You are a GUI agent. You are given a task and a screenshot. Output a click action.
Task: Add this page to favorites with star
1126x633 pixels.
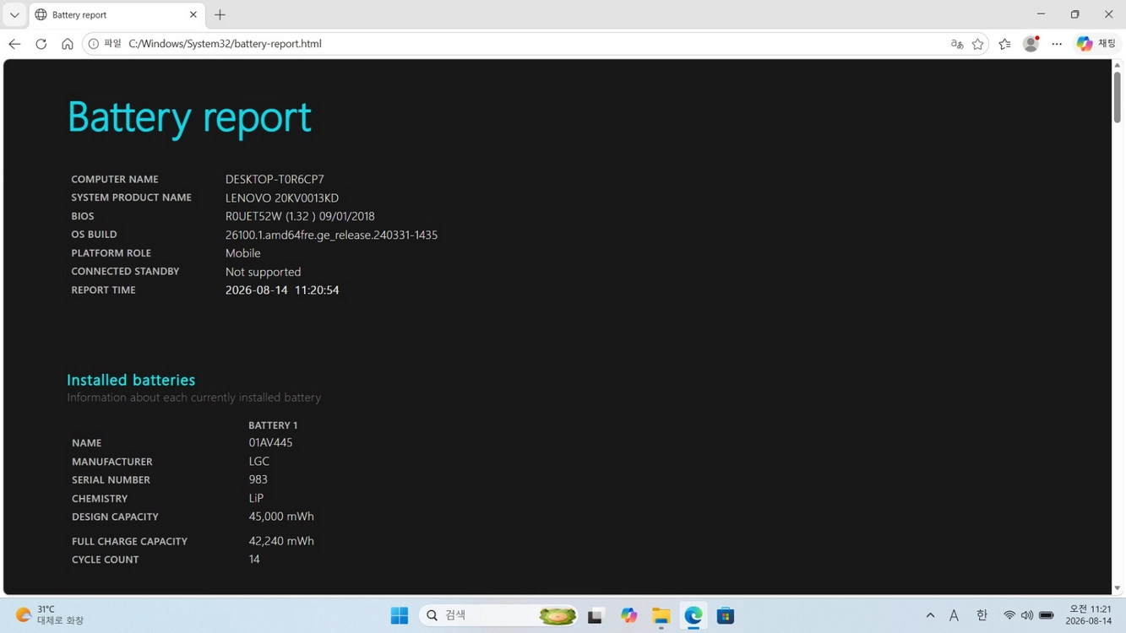point(977,44)
